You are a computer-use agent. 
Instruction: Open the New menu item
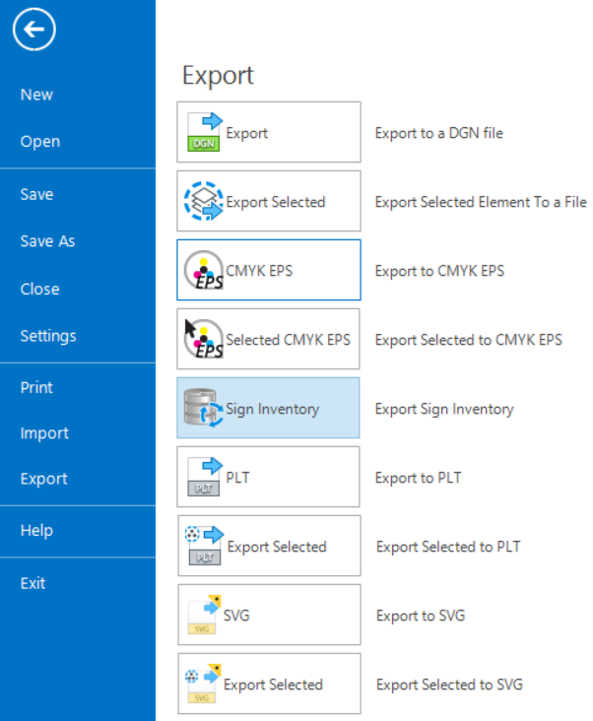click(36, 95)
